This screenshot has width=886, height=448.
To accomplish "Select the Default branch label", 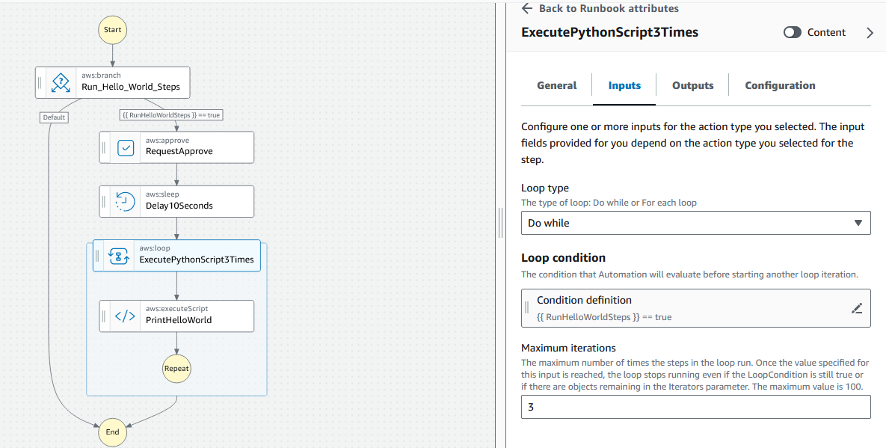I will pos(53,117).
